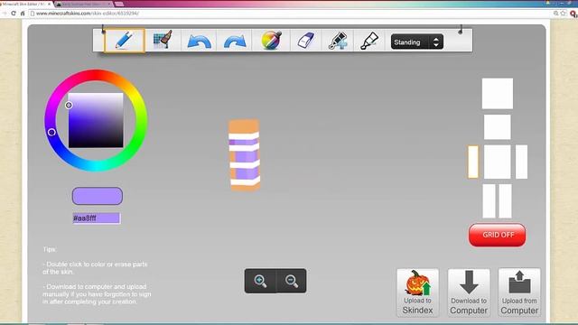Bookmark page with star icon

point(564,14)
